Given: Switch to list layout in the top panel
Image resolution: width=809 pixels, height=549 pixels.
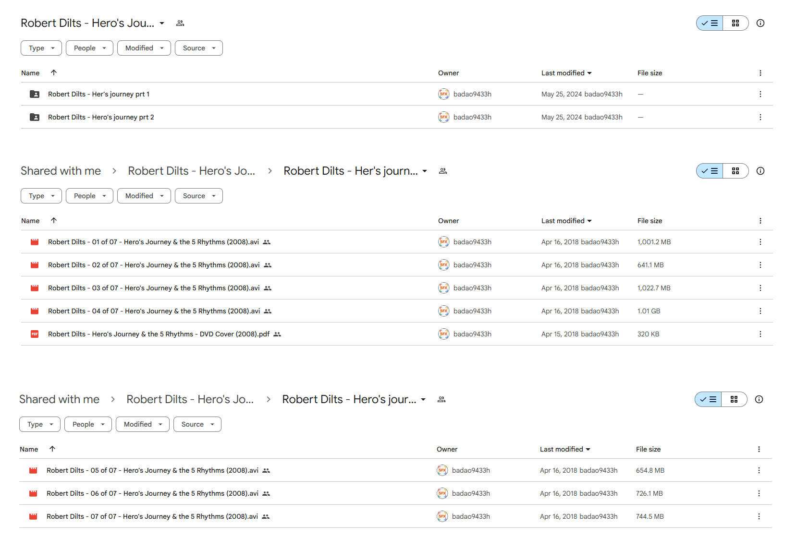Looking at the screenshot, I should click(x=710, y=23).
